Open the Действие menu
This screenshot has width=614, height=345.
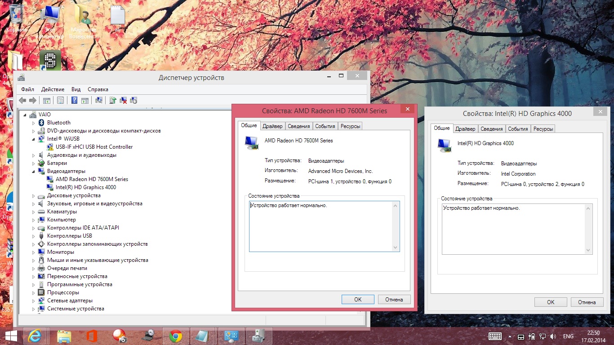pos(53,89)
